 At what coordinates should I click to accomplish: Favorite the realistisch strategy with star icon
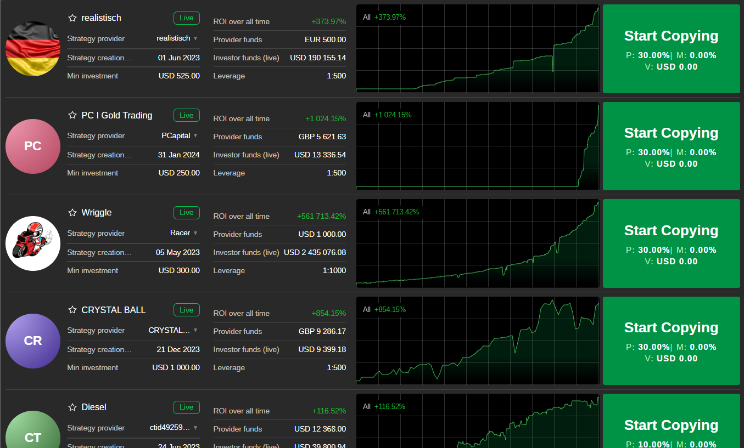point(72,18)
